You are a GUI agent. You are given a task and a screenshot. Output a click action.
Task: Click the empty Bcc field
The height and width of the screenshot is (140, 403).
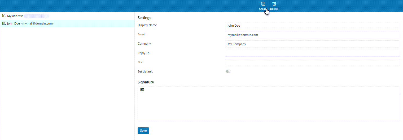[312, 62]
